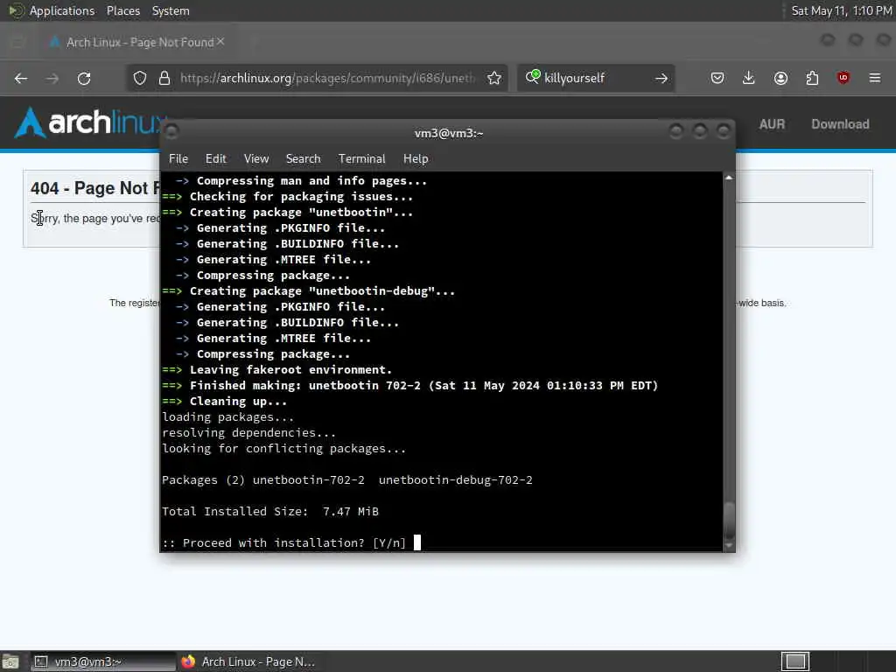
Task: Click the terminal scrollbar thumb
Action: tap(729, 520)
